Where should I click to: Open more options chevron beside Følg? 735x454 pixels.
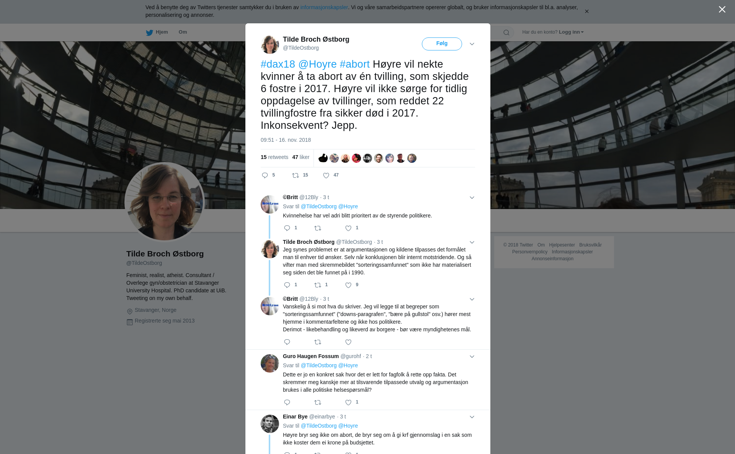coord(472,44)
